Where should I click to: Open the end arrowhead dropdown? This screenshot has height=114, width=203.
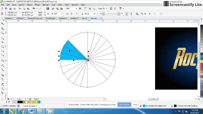point(127,14)
